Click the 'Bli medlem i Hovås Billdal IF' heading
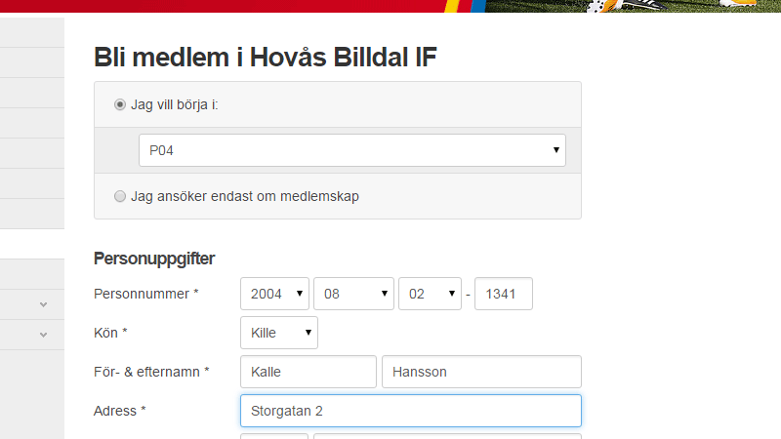This screenshot has height=439, width=781. click(266, 57)
